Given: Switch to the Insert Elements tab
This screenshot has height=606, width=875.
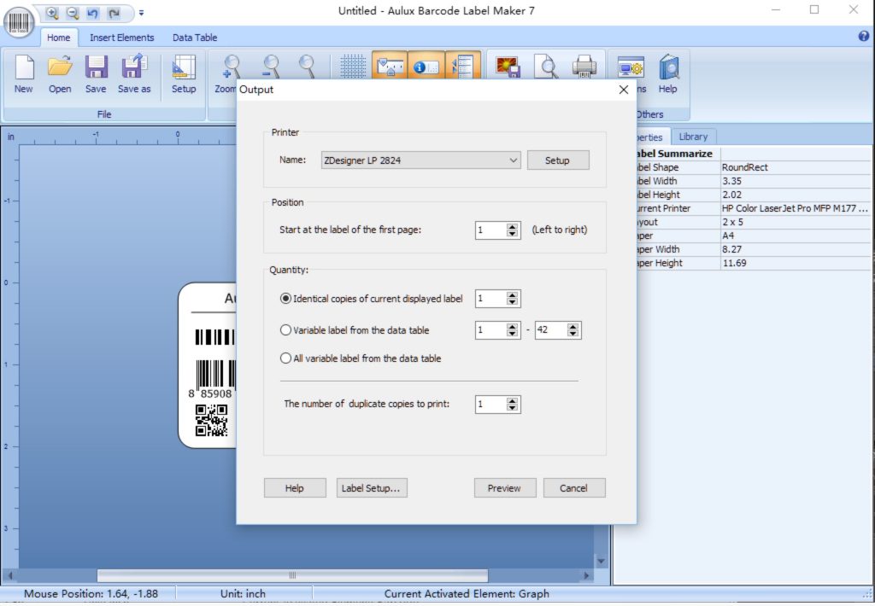Looking at the screenshot, I should [x=121, y=38].
